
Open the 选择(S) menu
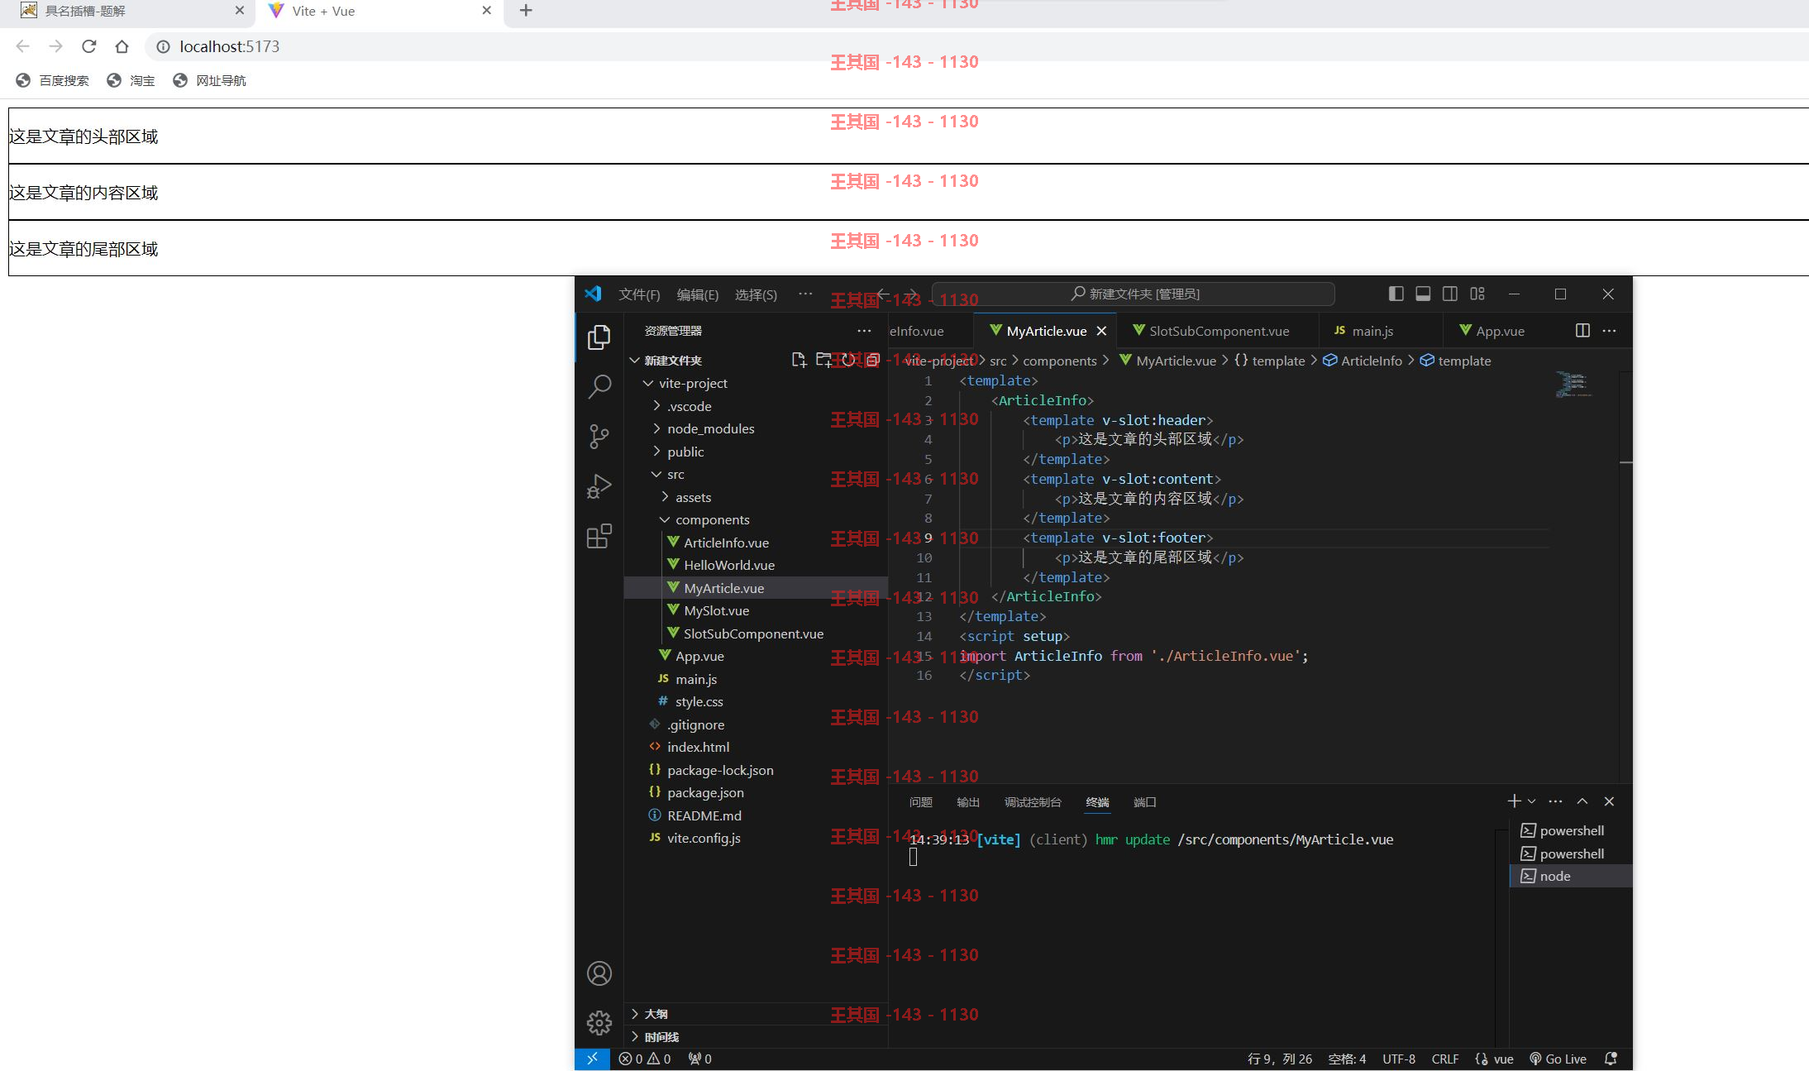[x=756, y=294]
